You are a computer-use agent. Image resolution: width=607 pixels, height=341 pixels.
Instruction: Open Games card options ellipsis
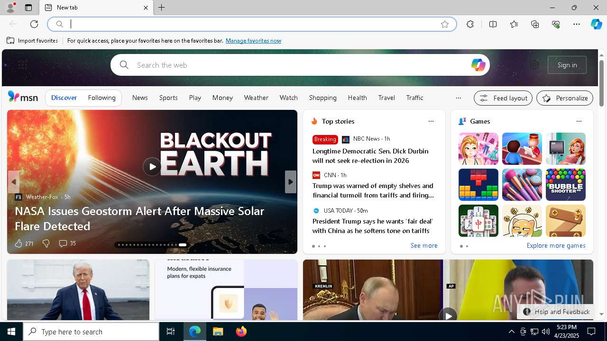pos(579,121)
